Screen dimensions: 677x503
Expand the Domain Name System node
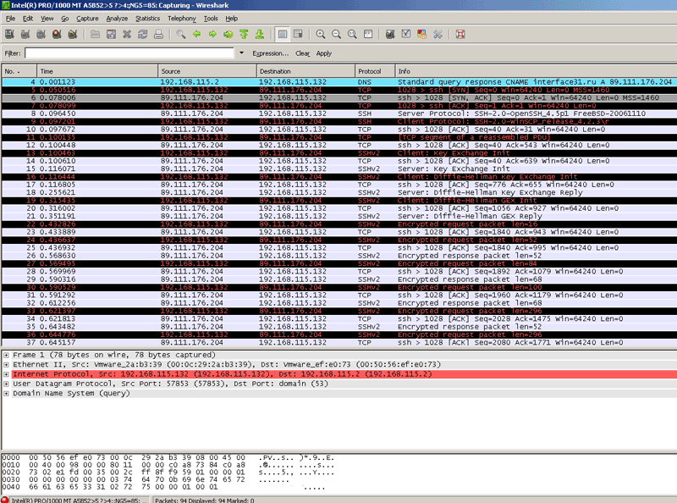(x=7, y=394)
